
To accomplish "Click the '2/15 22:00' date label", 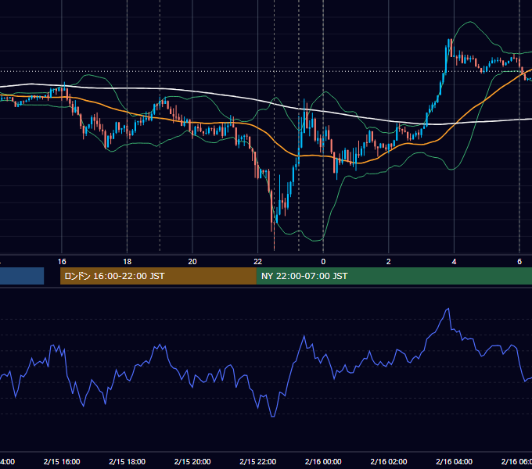I will (258, 461).
